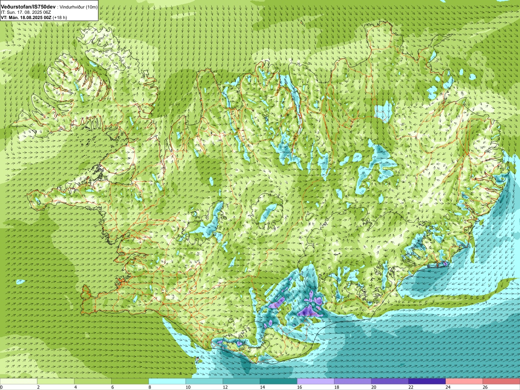This screenshot has height=390, width=520.
Task: Click the 12–14 teal legend swatch
Action: 241,381
